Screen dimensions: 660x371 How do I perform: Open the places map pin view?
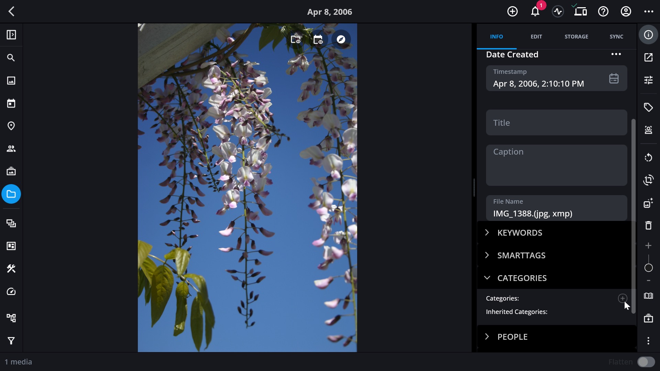click(x=11, y=126)
